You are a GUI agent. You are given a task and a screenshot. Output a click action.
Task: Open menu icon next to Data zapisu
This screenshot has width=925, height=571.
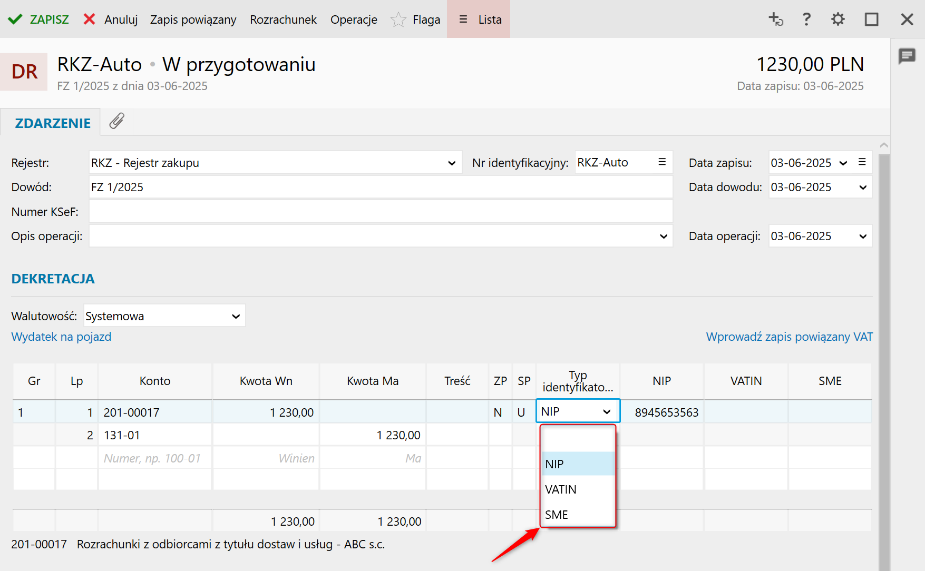[x=862, y=162]
